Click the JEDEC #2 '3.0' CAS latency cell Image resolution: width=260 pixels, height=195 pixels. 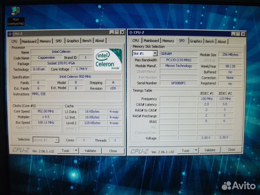click(x=225, y=104)
